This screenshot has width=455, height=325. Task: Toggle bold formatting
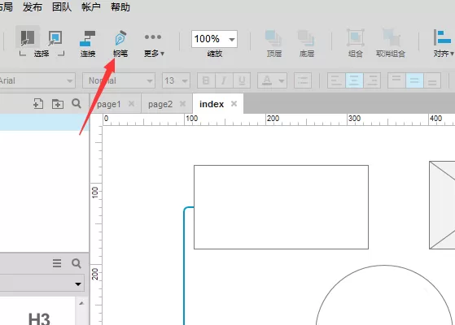(206, 80)
